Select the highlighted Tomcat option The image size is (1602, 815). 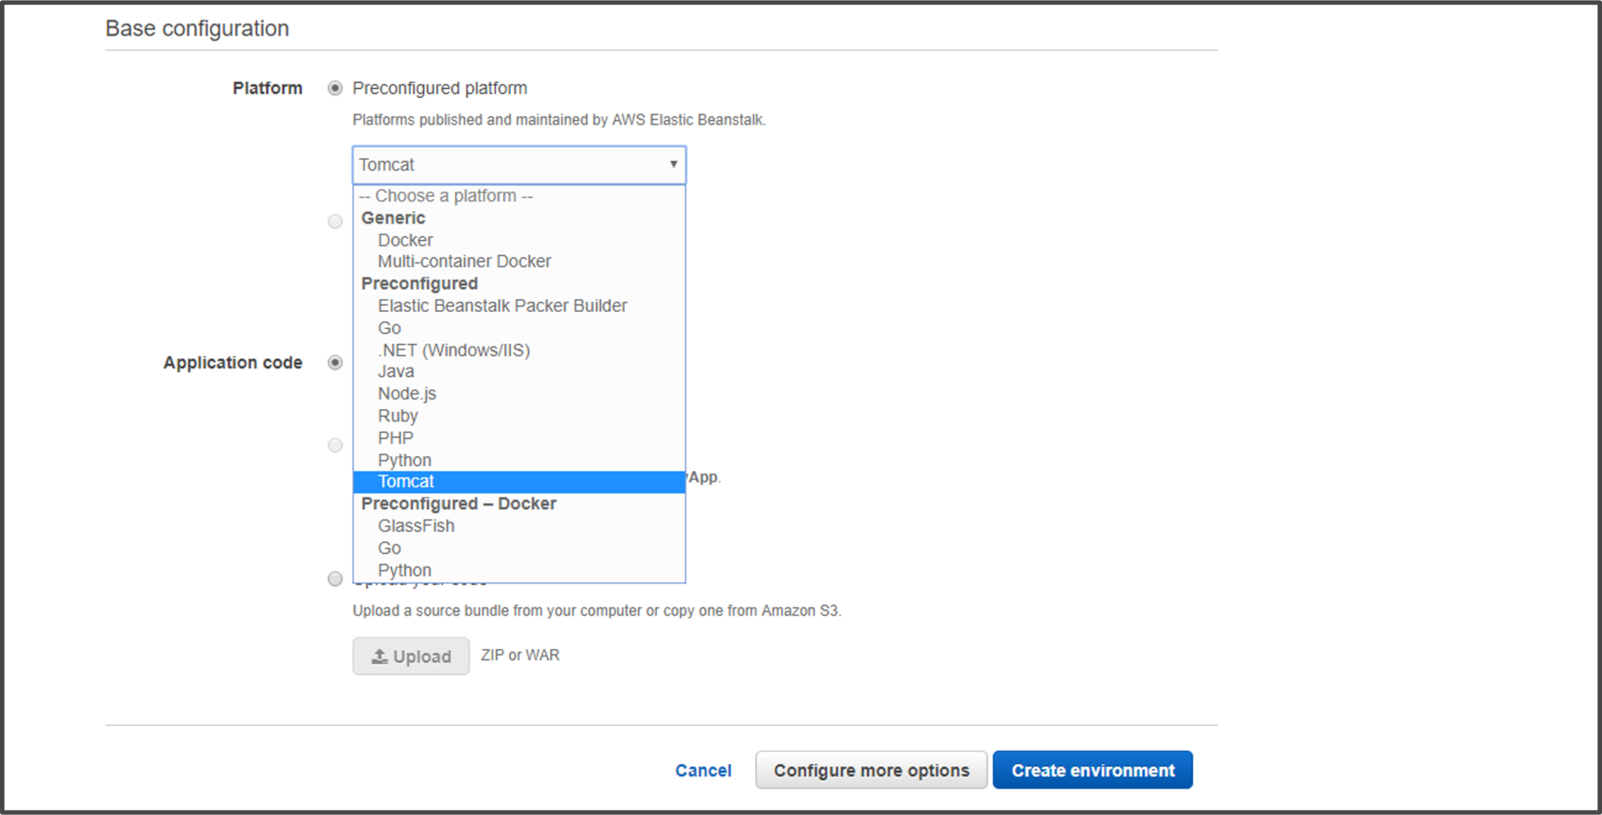pyautogui.click(x=519, y=482)
